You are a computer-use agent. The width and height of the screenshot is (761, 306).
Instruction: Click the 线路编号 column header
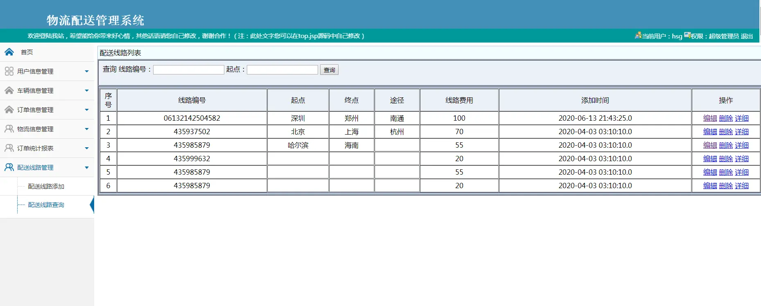pyautogui.click(x=192, y=100)
